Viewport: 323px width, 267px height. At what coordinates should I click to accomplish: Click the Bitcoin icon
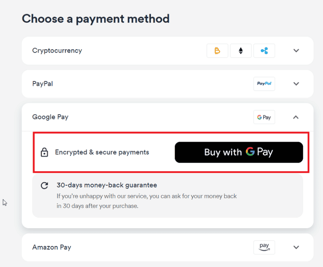(x=217, y=51)
